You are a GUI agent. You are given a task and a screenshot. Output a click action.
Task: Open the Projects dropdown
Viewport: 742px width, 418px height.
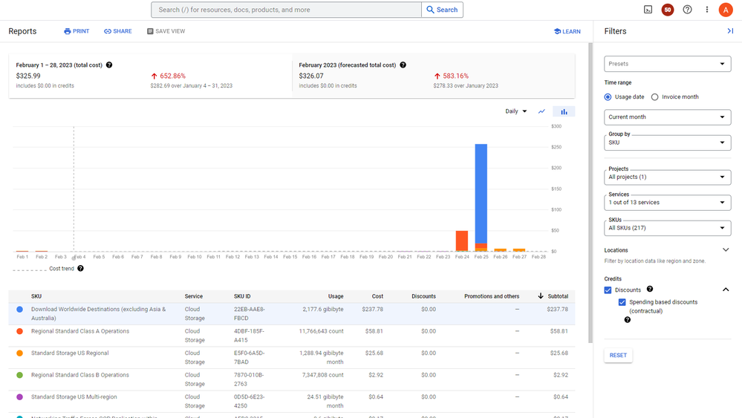click(667, 177)
